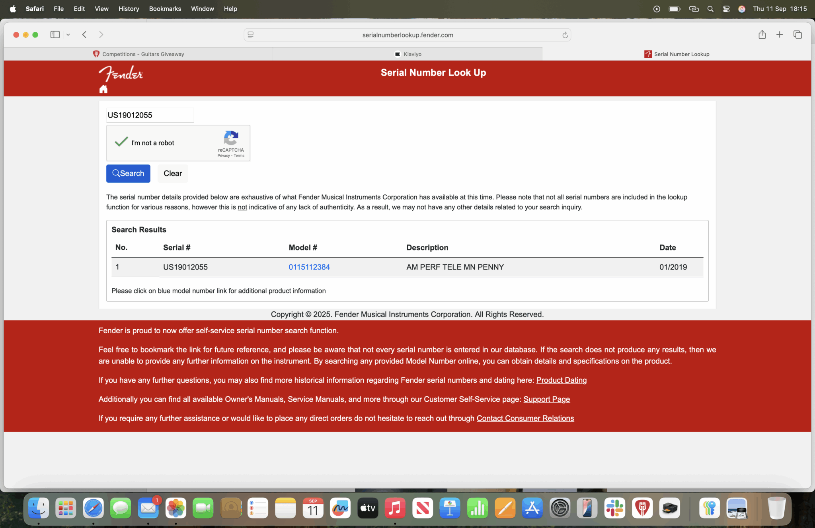Open Photos from the Dock
815x528 pixels.
click(x=175, y=508)
